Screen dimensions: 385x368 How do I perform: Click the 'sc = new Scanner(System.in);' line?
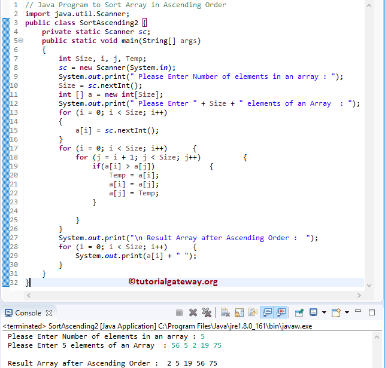pos(117,68)
